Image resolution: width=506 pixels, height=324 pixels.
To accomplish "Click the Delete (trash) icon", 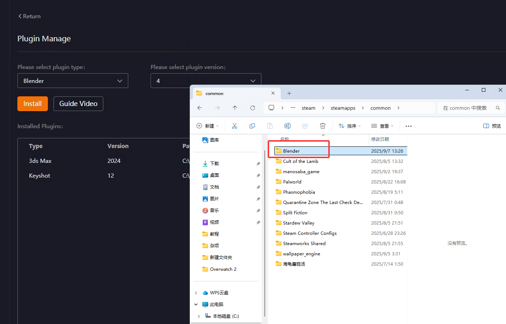I will coord(323,126).
